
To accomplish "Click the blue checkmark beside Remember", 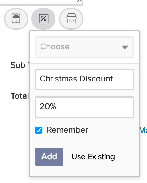I will 39,130.
